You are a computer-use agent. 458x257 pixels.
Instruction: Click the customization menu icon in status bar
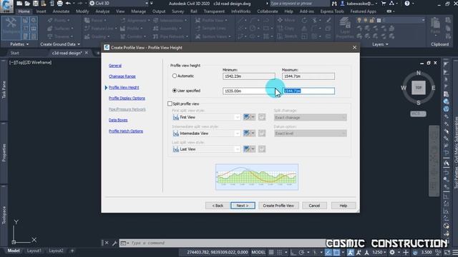[x=454, y=252]
